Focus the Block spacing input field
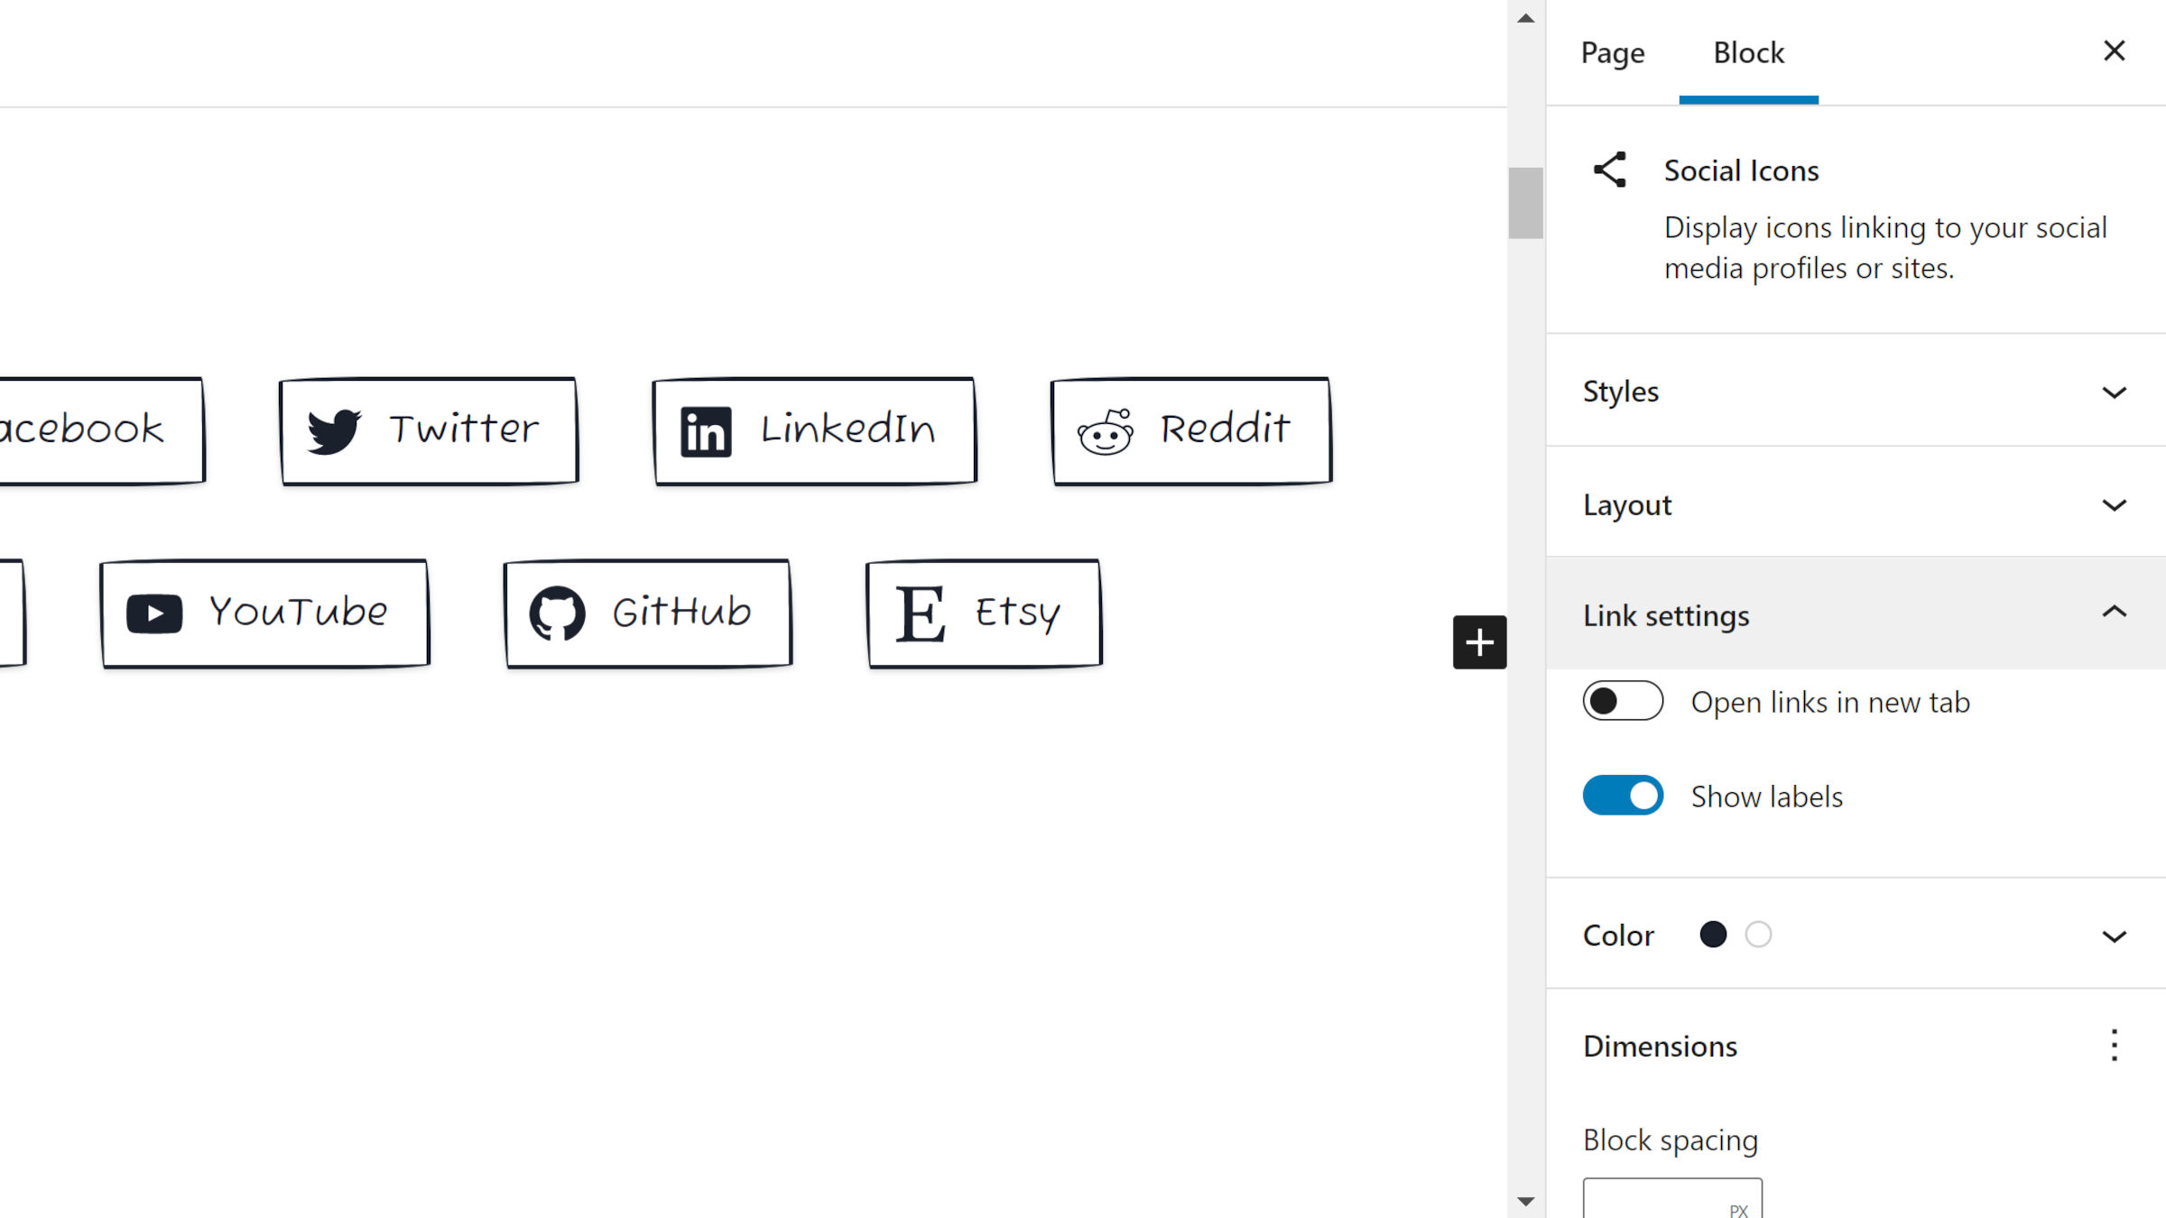2166x1218 pixels. [x=1672, y=1199]
